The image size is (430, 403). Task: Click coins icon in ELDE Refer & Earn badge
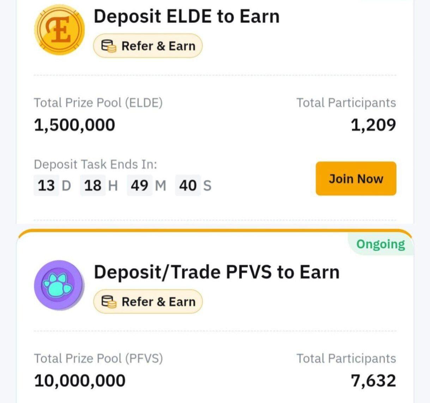coord(108,46)
